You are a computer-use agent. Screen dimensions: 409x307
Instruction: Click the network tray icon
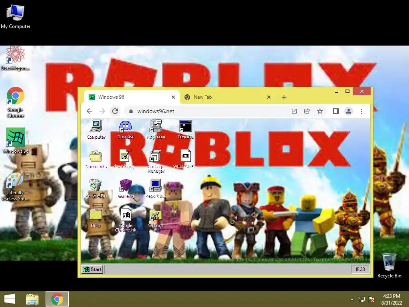pos(362,299)
